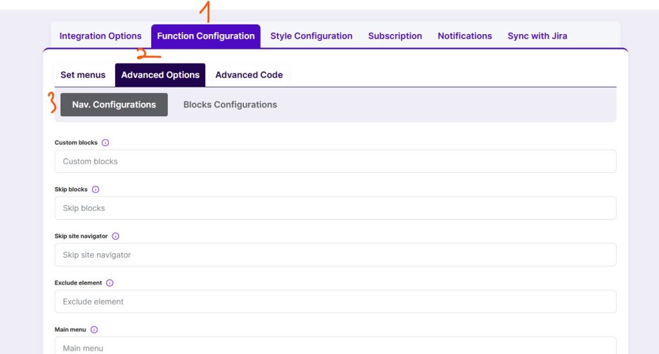Show info tooltip for Skip site navigator
Viewport: 659px width, 354px height.
tap(116, 236)
